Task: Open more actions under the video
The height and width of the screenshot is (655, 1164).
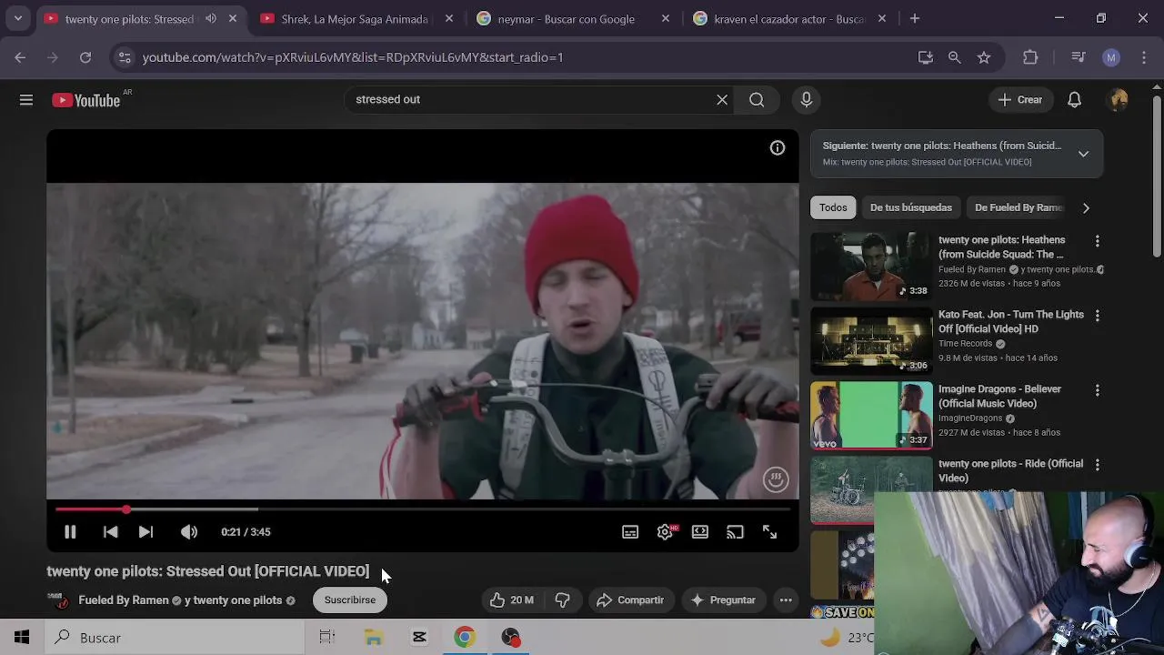Action: click(x=786, y=600)
